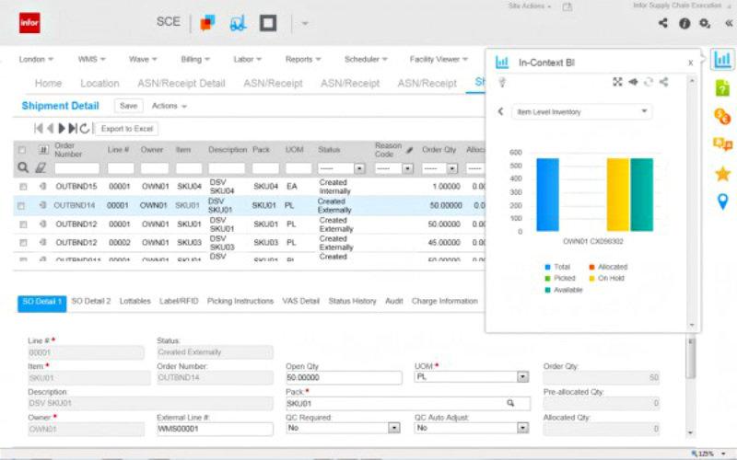The width and height of the screenshot is (737, 460).
Task: Open the Billing menu
Action: coord(195,59)
